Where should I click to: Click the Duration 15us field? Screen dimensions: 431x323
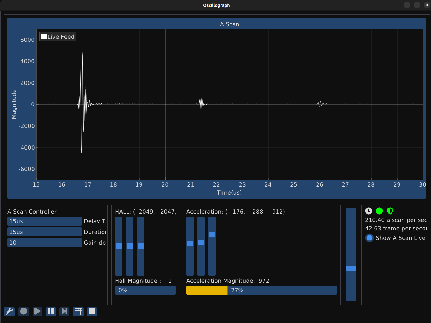44,232
